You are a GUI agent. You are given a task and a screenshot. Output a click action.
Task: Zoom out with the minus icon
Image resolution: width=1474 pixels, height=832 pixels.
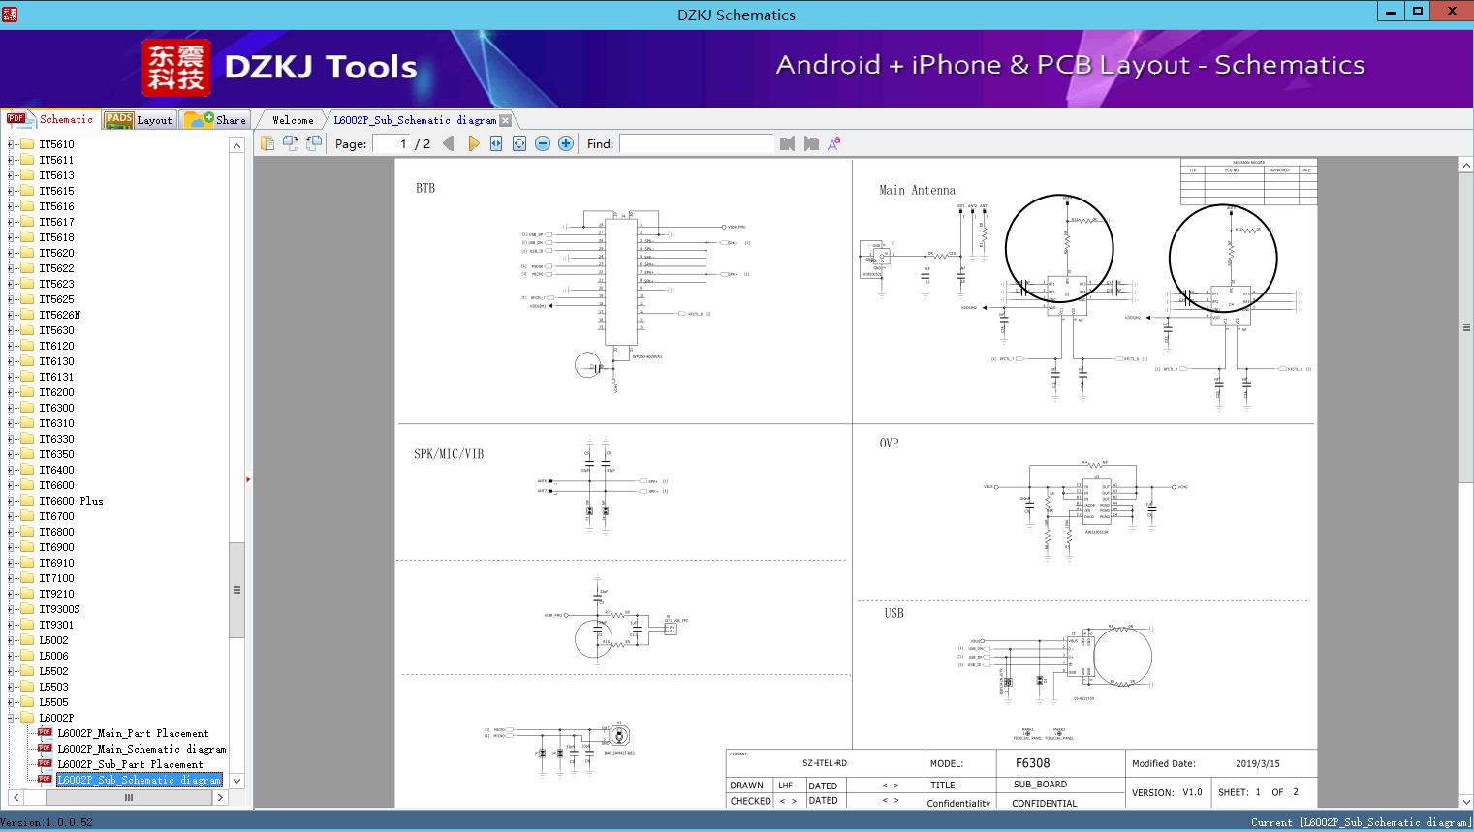click(x=543, y=143)
